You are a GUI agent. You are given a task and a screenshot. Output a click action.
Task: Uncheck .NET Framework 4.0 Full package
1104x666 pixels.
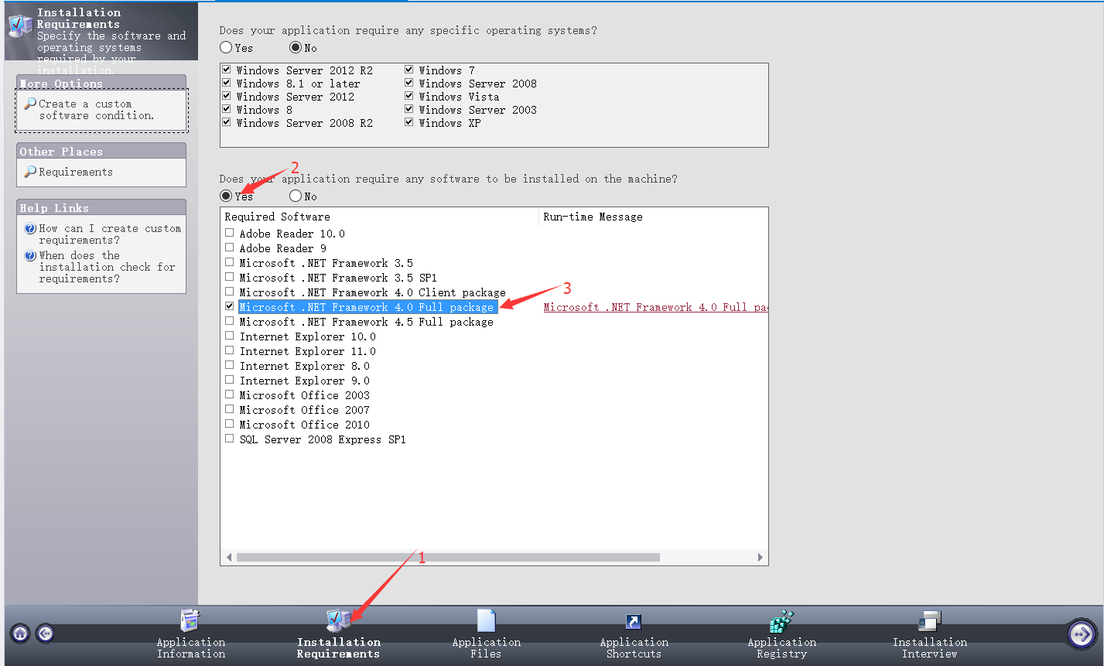pos(230,306)
